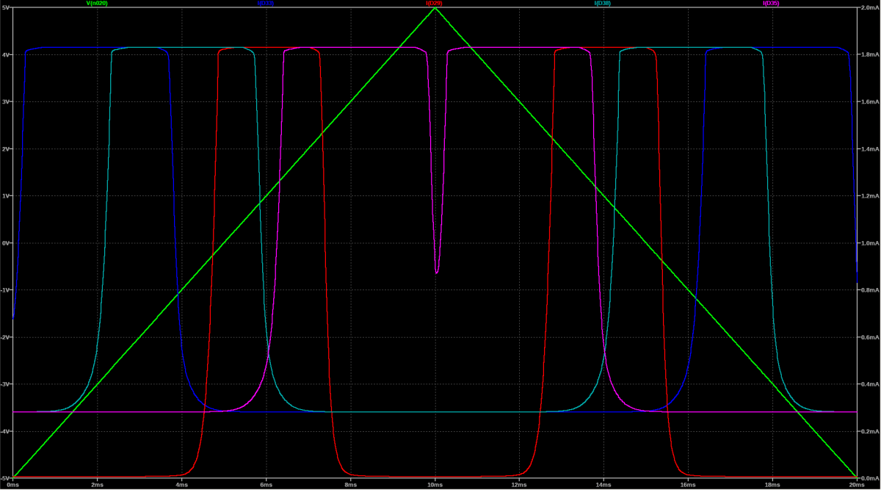
Task: Click the 12ms time axis label
Action: pos(519,485)
